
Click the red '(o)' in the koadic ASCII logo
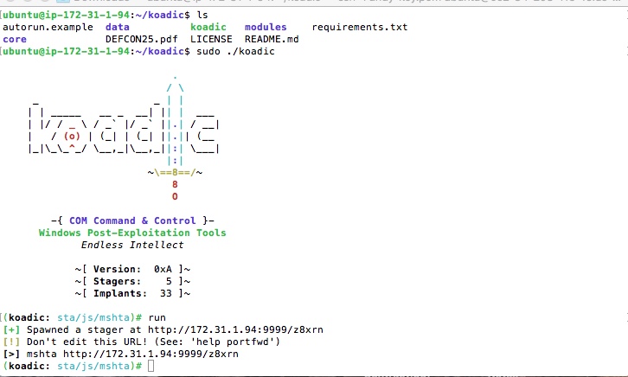pos(72,136)
